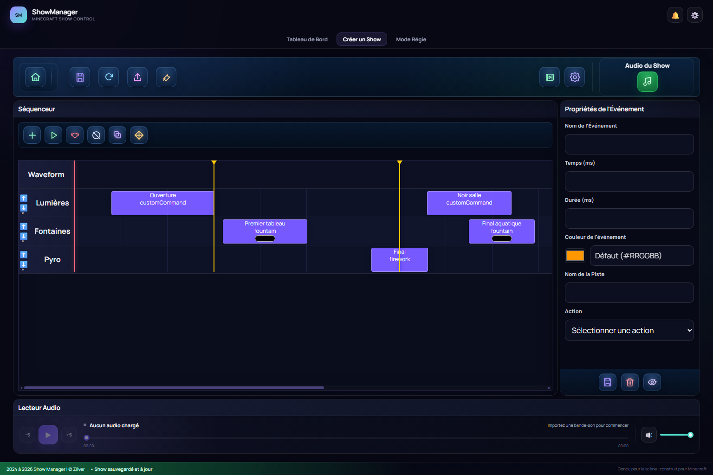Select the Créer un Show tab
Viewport: 713px width, 475px height.
pos(362,39)
